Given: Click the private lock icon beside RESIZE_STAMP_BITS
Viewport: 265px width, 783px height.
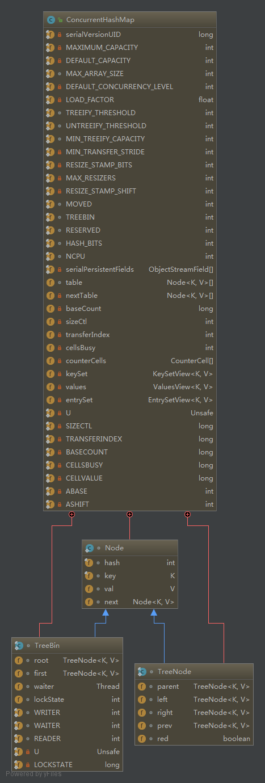Looking at the screenshot, I should 60,165.
